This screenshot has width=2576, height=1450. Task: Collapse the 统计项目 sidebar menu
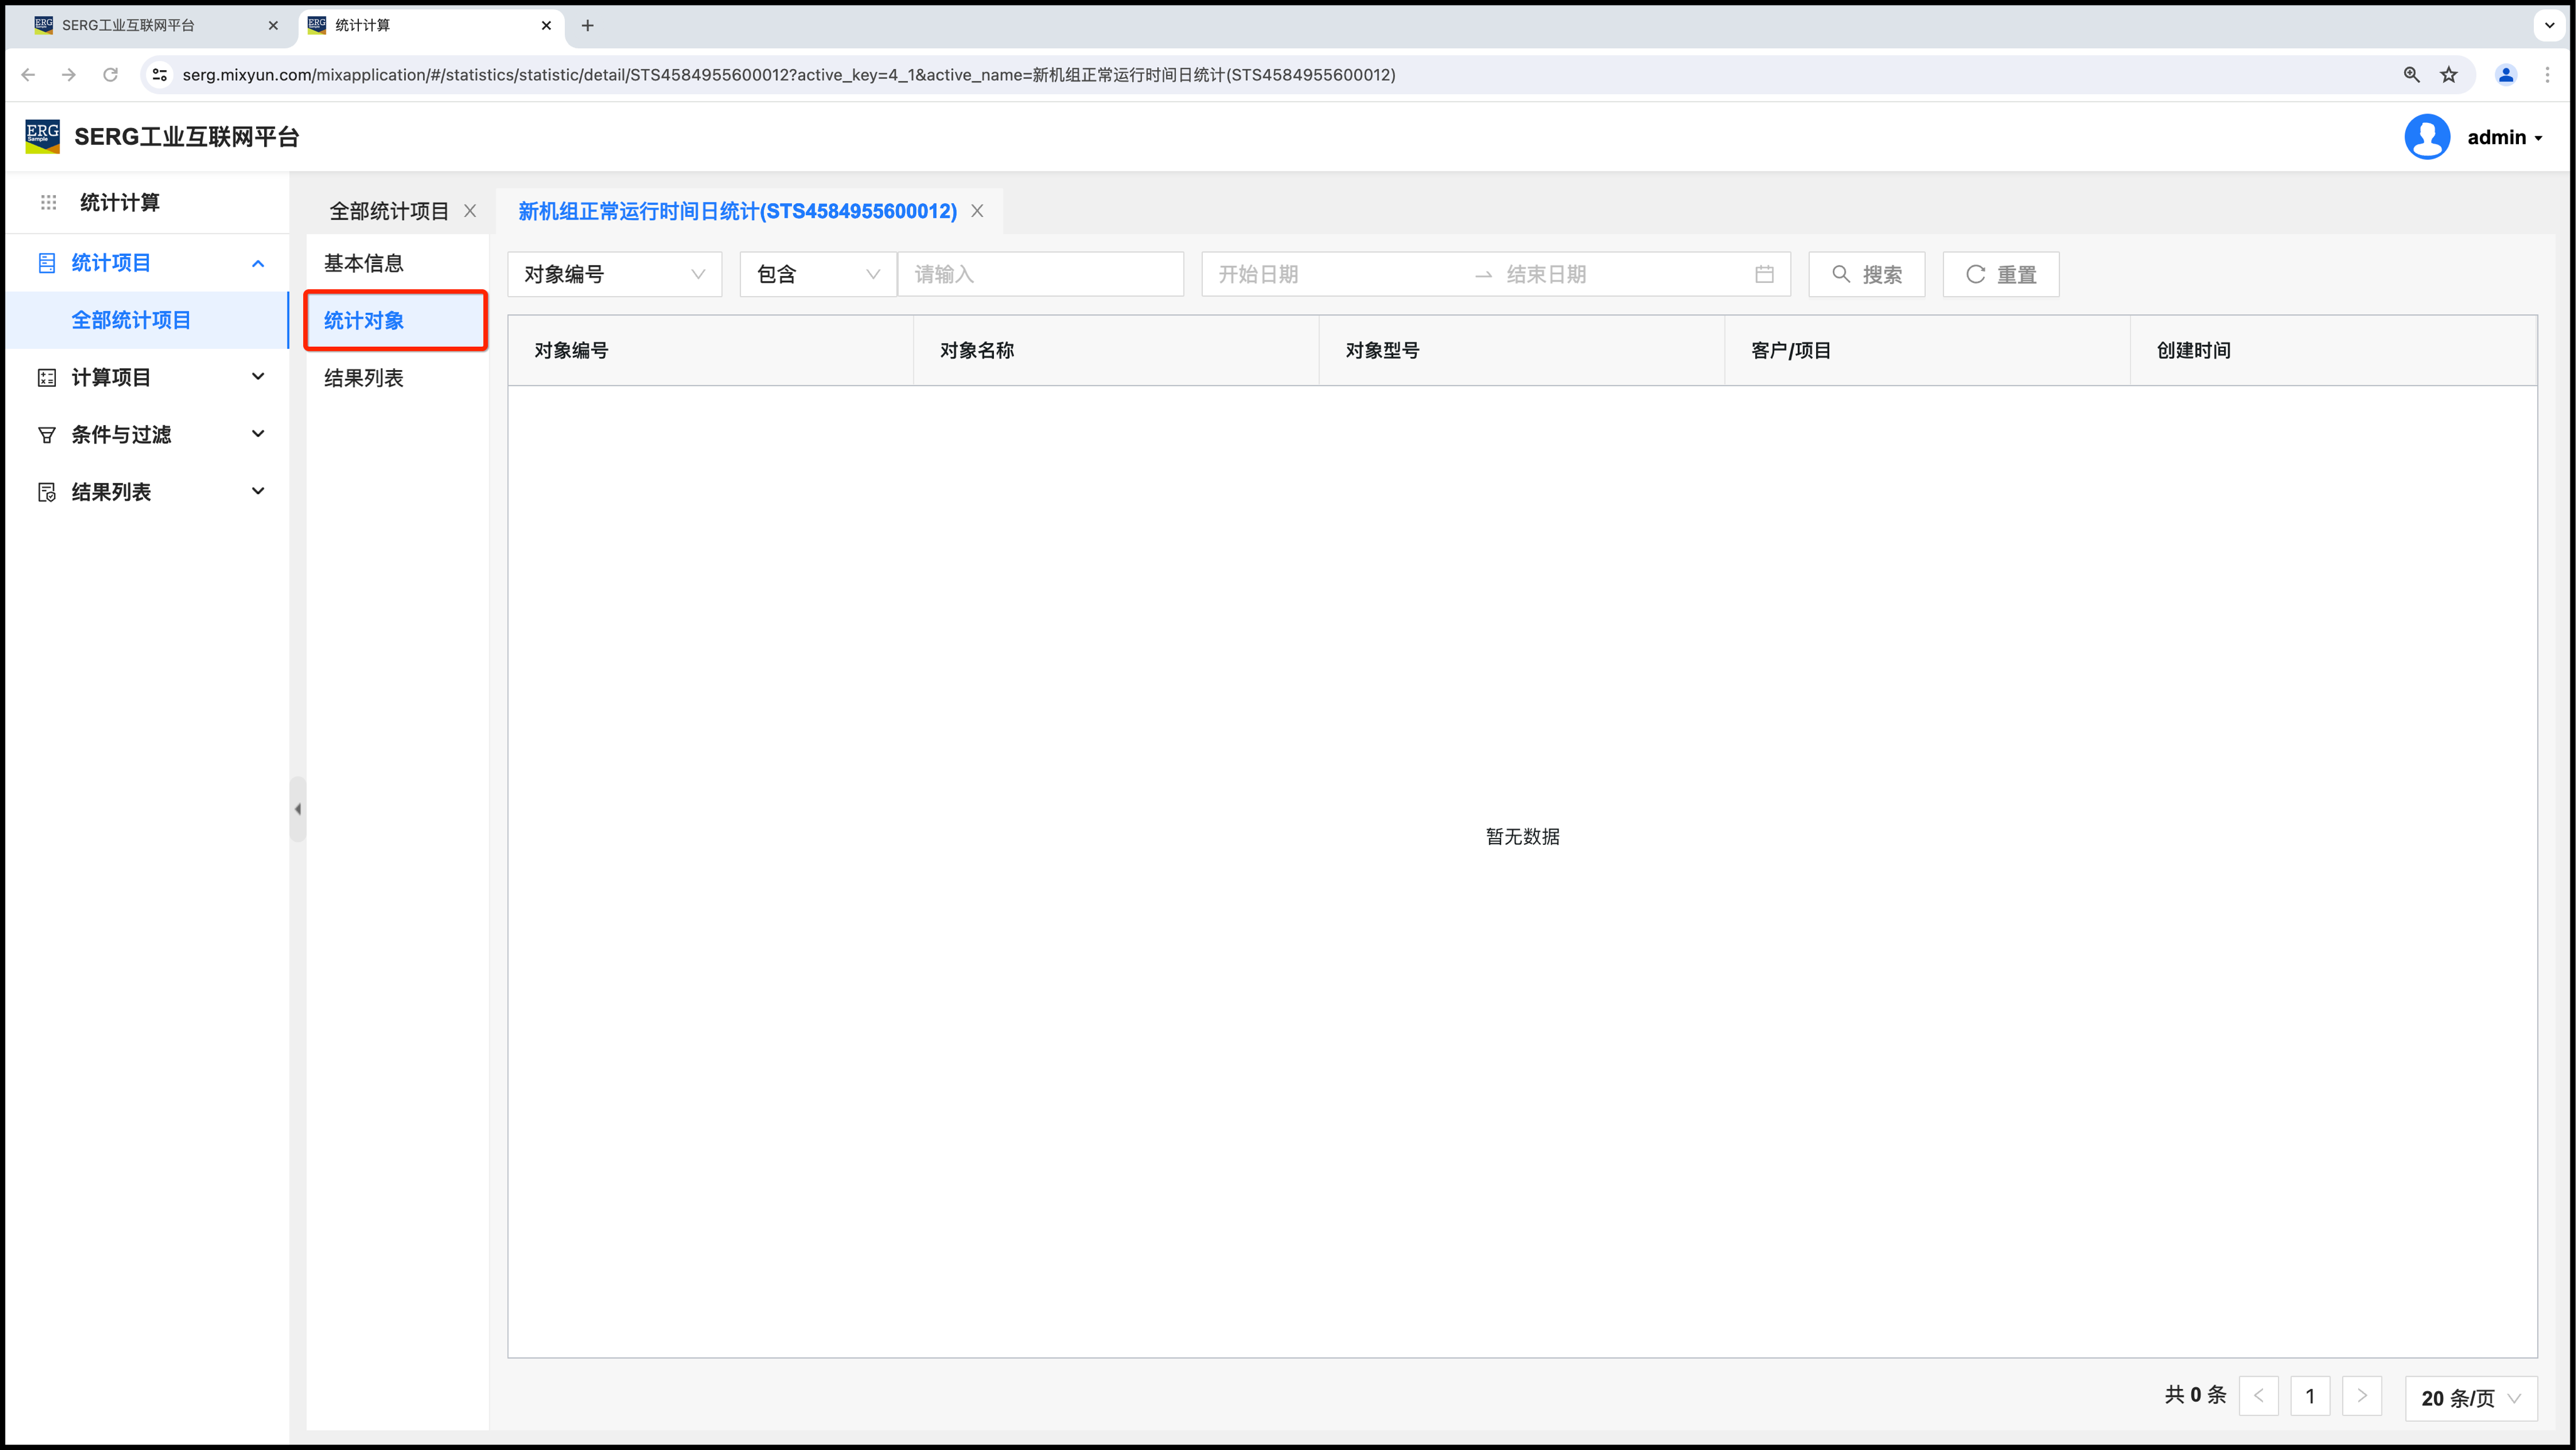click(x=150, y=263)
